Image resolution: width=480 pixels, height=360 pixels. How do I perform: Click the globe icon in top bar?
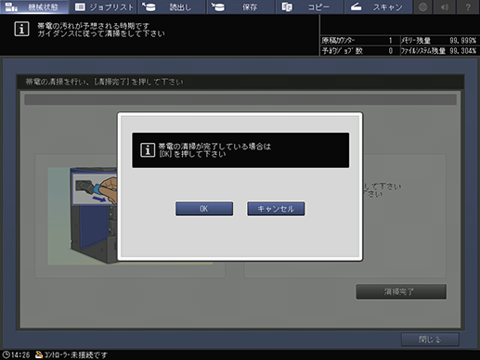tap(423, 6)
